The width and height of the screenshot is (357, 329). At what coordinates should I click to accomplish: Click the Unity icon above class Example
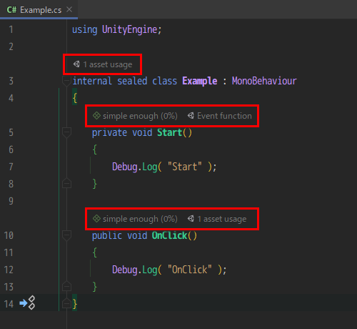[76, 64]
